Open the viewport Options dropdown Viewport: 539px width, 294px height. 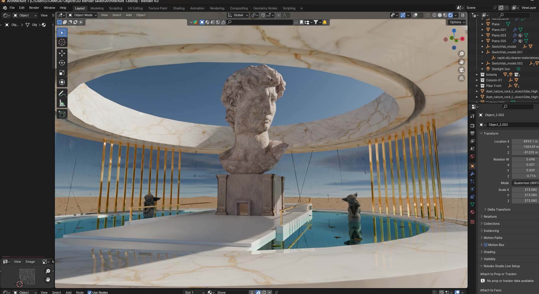(x=457, y=22)
